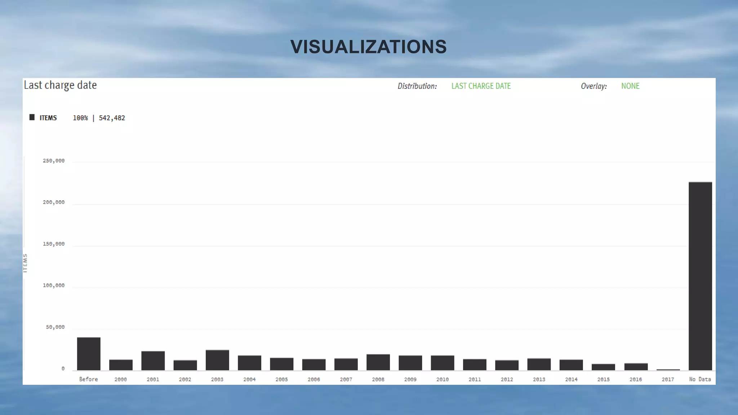This screenshot has height=415, width=738.
Task: Click the 'VISUALIZATIONS' slide heading
Action: (368, 47)
